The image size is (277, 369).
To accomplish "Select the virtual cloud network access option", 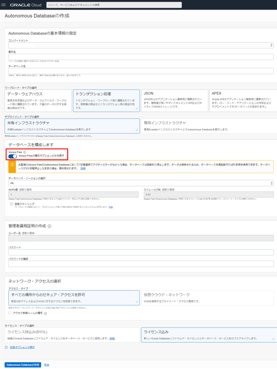I will [x=208, y=298].
